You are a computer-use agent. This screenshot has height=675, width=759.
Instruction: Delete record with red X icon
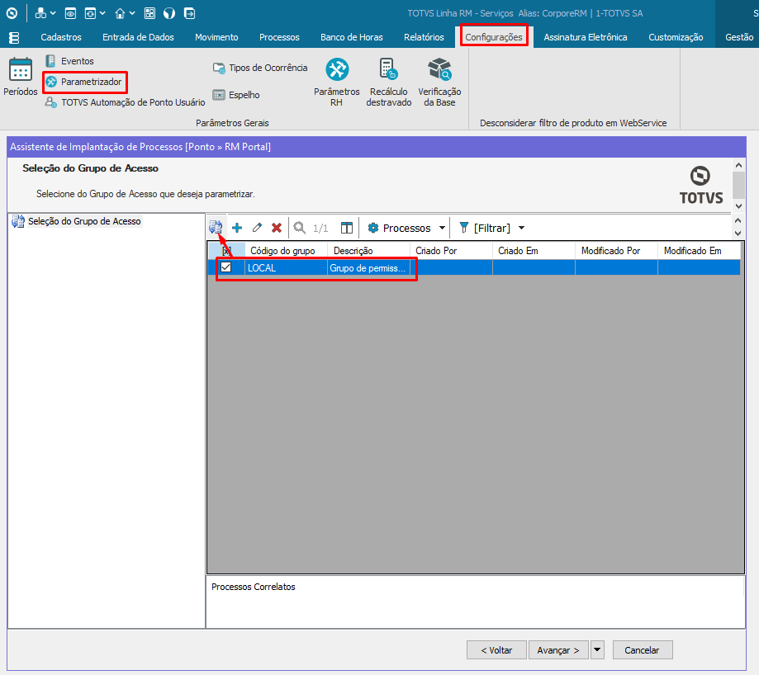pyautogui.click(x=277, y=228)
